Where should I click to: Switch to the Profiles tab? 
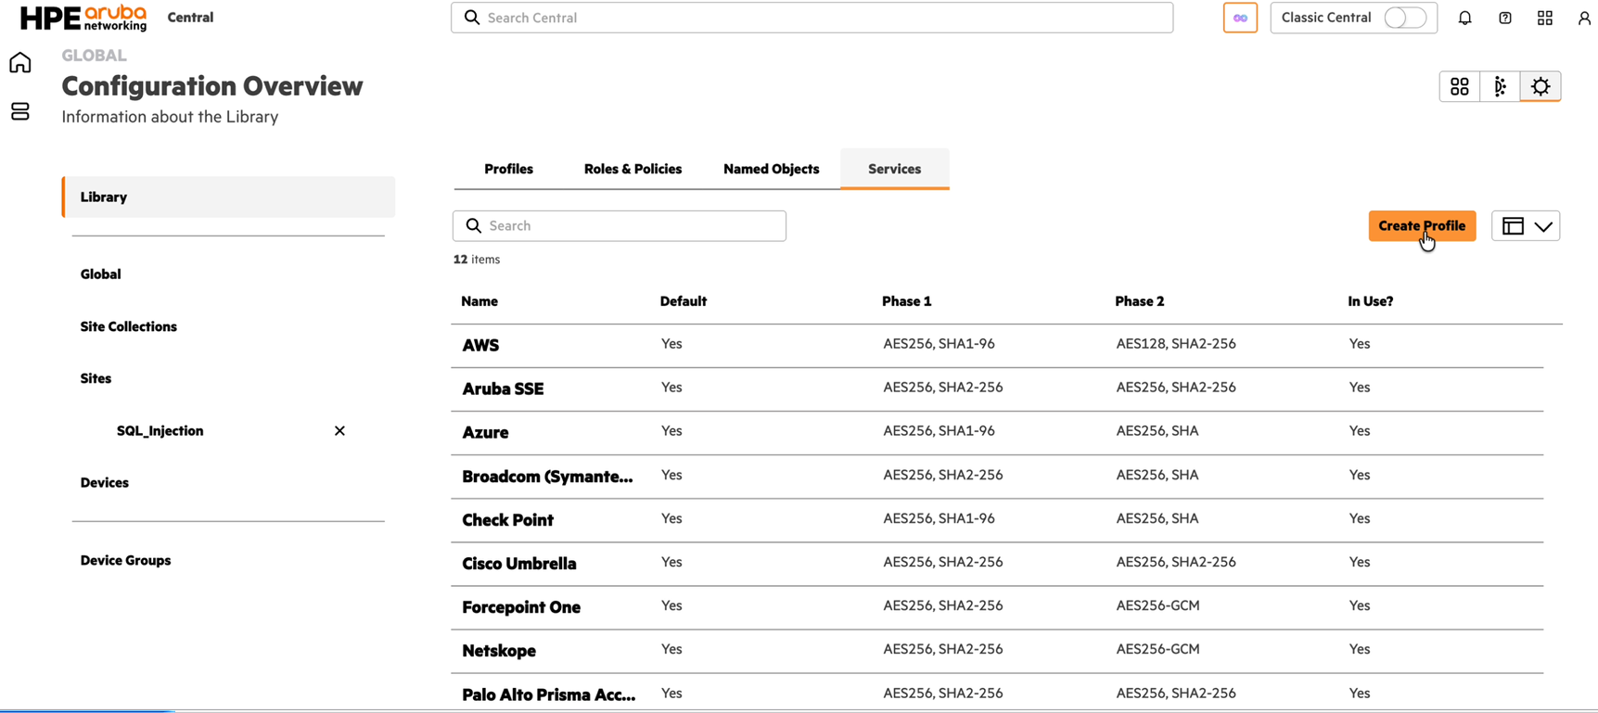[508, 169]
